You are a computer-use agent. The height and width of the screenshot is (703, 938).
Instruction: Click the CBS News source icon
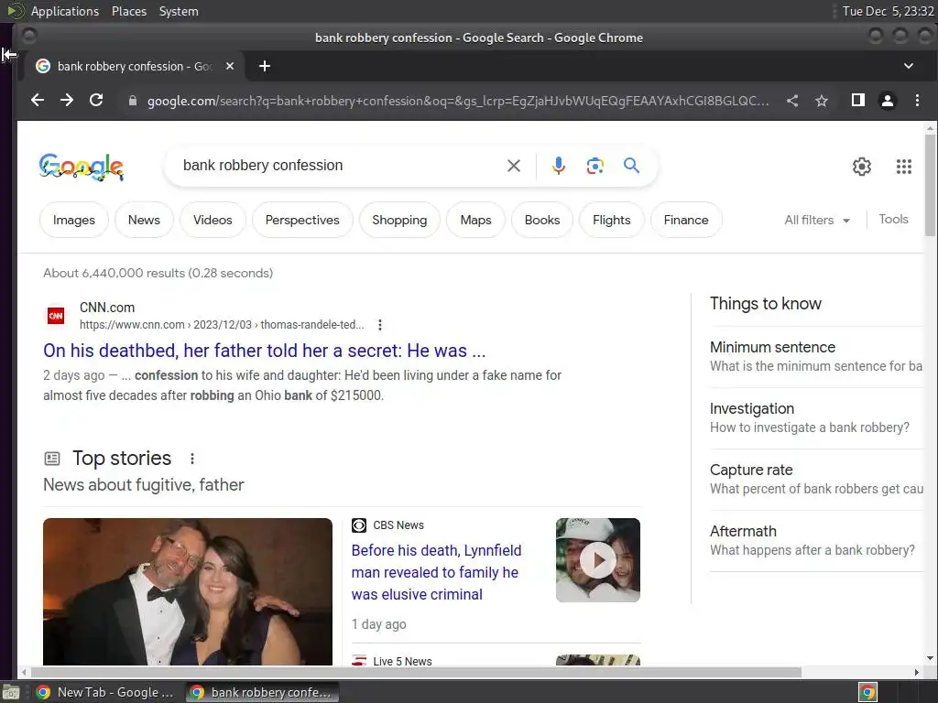[359, 525]
